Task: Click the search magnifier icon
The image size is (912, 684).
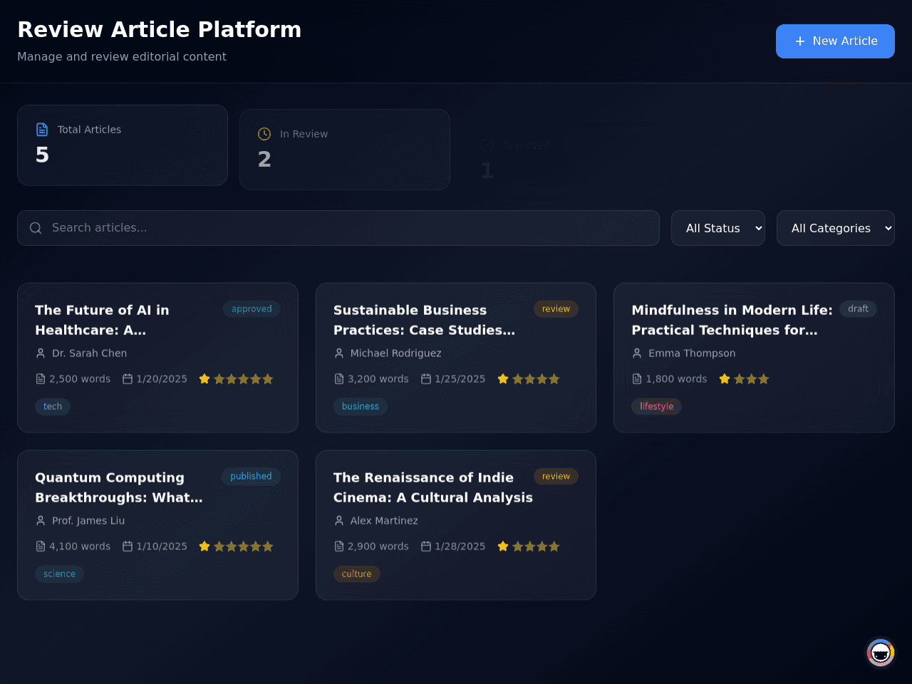Action: click(36, 228)
